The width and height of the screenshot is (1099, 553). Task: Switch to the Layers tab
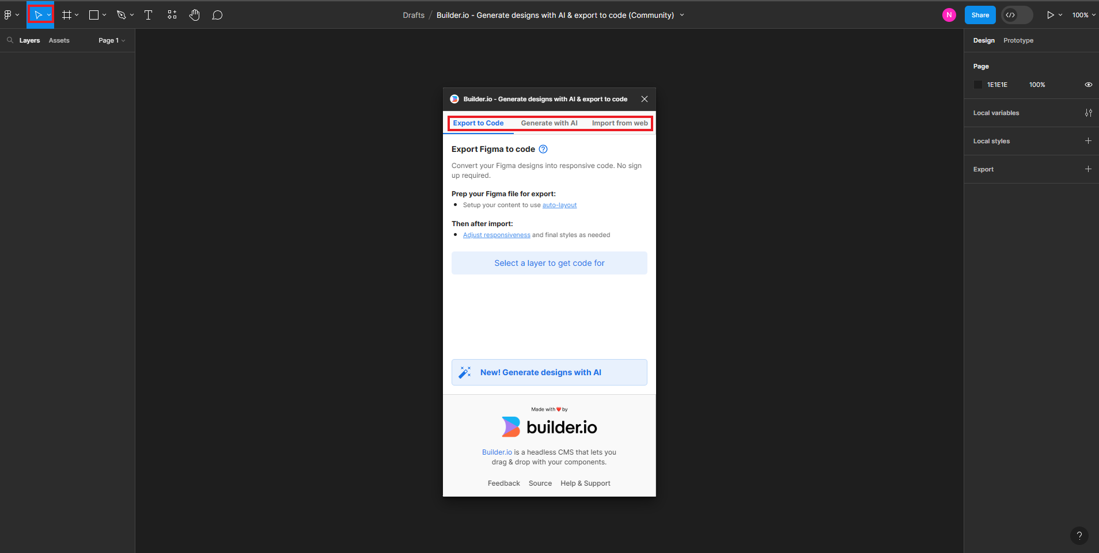(29, 40)
